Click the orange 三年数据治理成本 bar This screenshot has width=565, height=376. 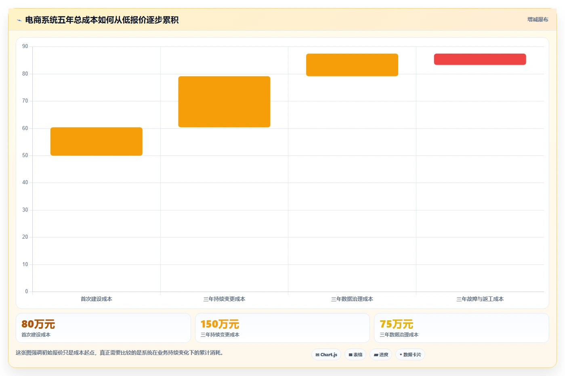[352, 65]
